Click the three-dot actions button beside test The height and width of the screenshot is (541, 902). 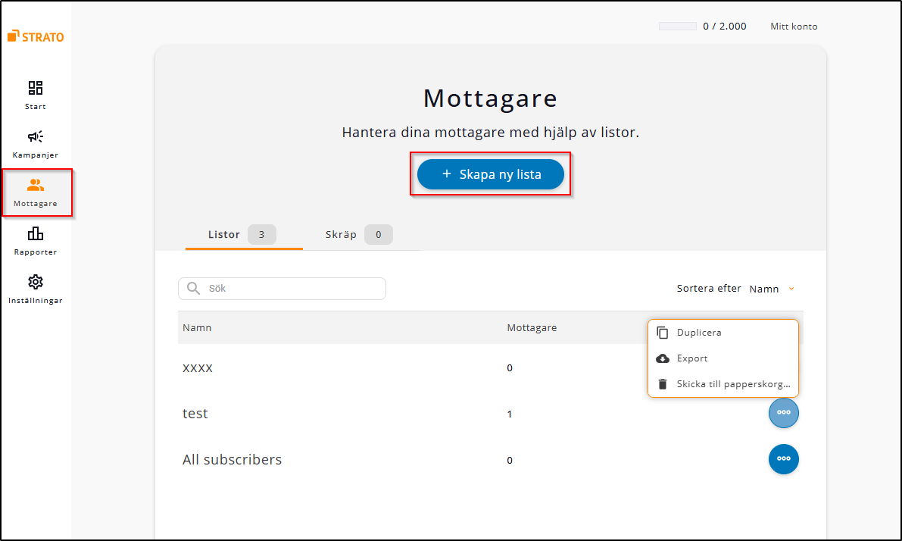pyautogui.click(x=784, y=413)
